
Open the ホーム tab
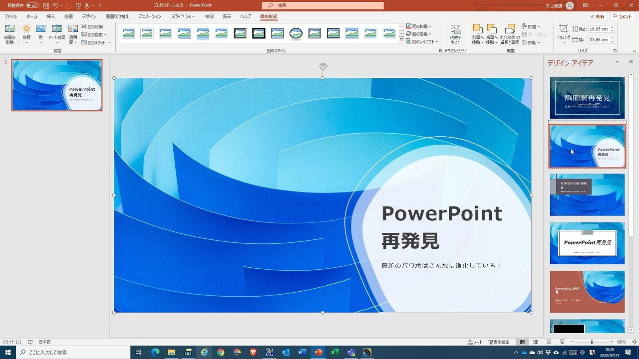tap(31, 16)
